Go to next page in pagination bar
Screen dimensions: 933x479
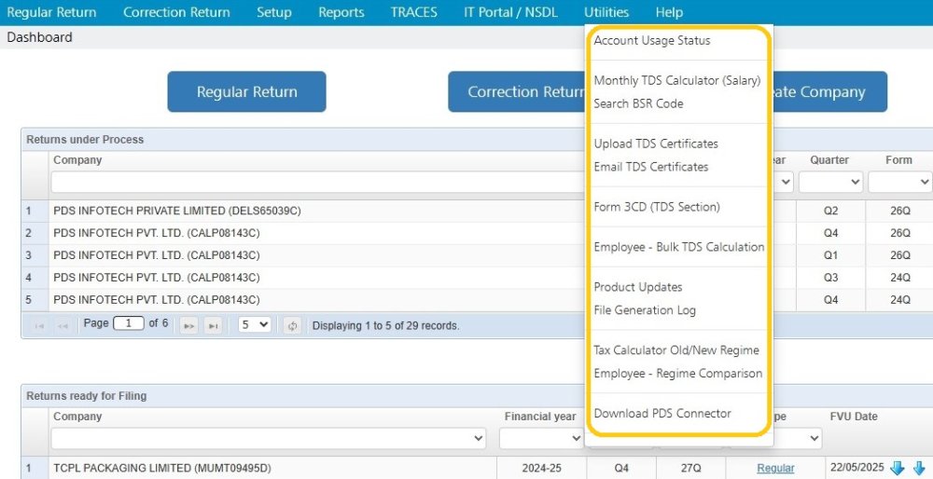[x=189, y=325]
